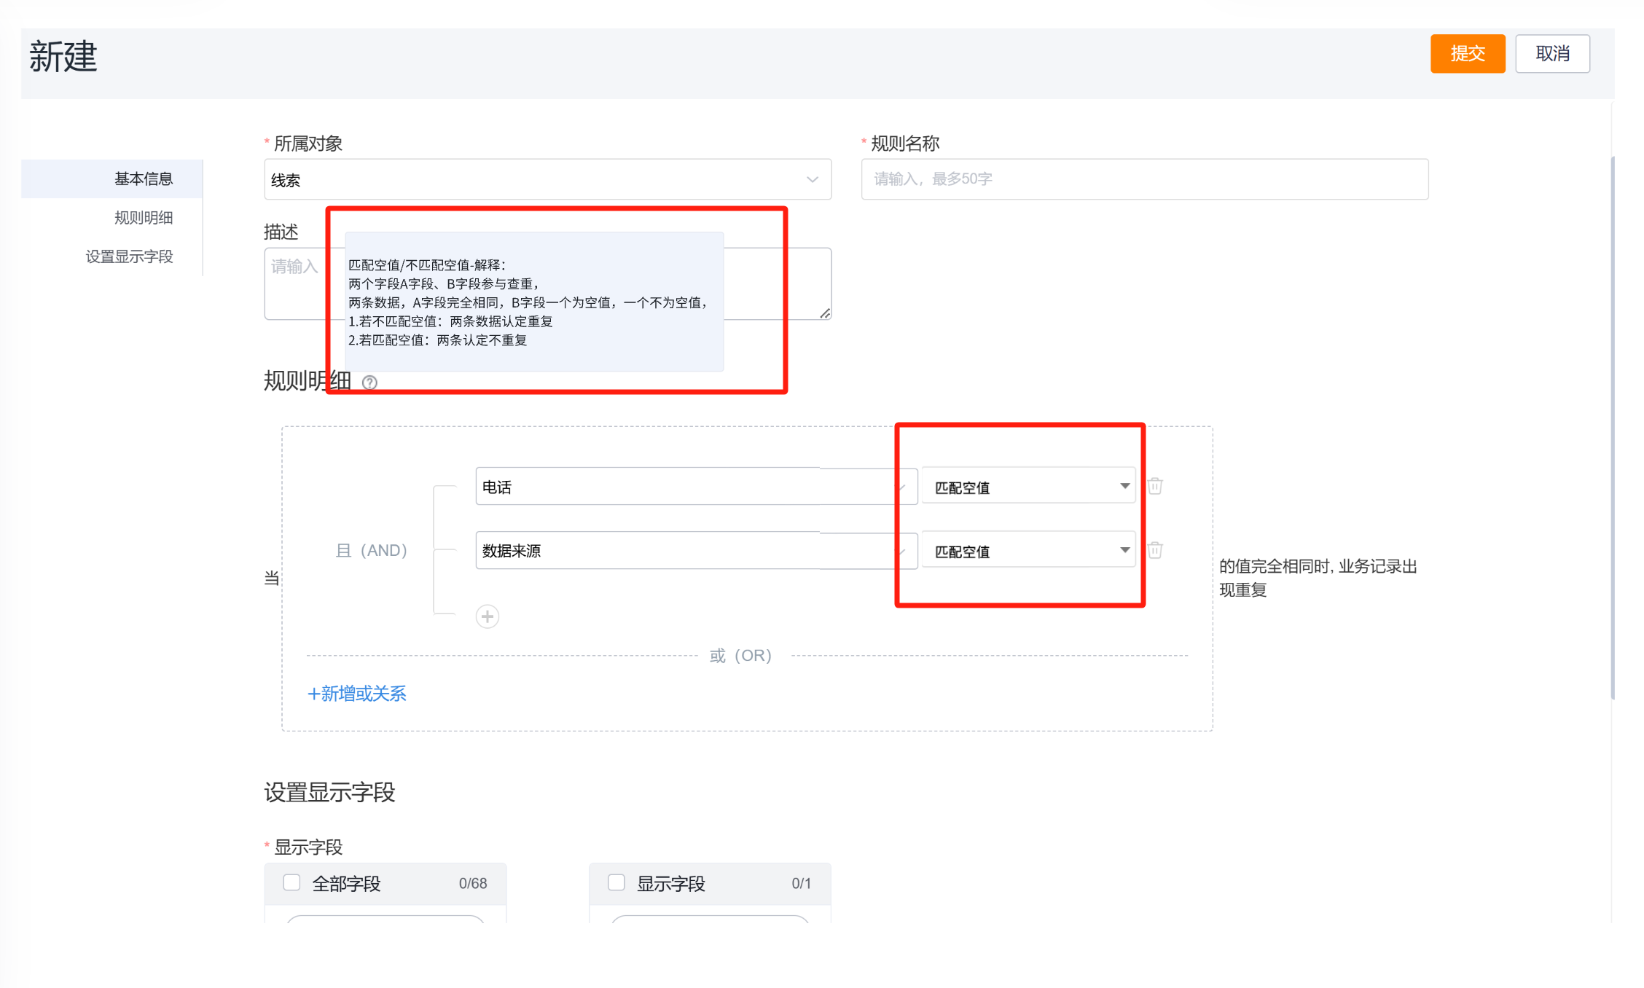Check the 显示字段 list checkbox

pos(616,882)
